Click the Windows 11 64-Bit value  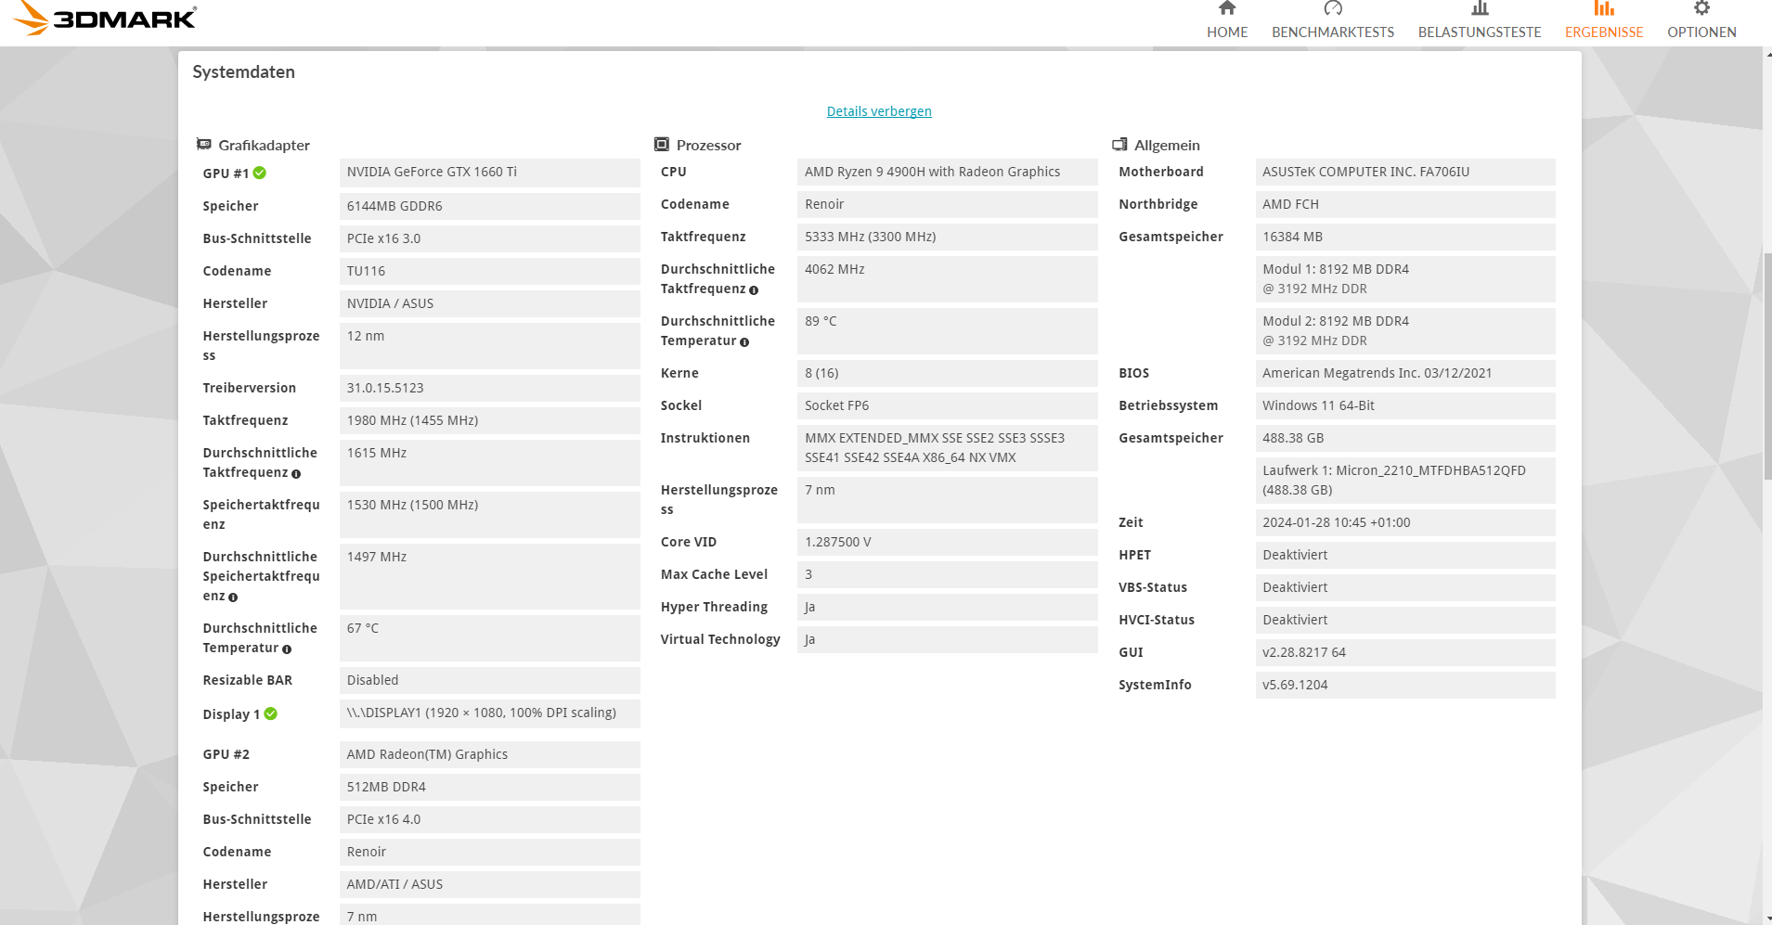click(x=1405, y=405)
